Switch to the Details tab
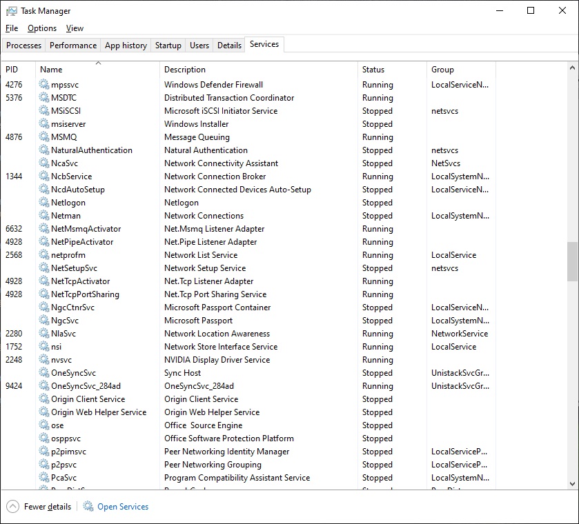Screen dimensions: 579x524 point(229,45)
